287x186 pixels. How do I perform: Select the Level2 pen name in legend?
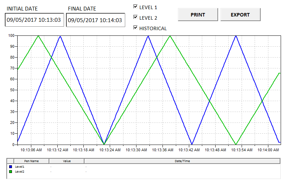pos(19,172)
